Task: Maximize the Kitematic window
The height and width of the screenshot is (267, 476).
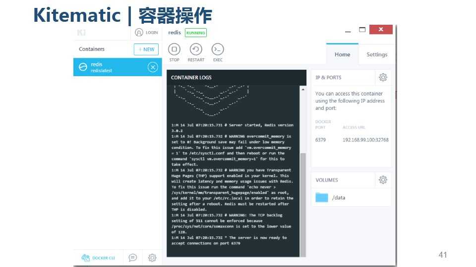Action: (362, 30)
